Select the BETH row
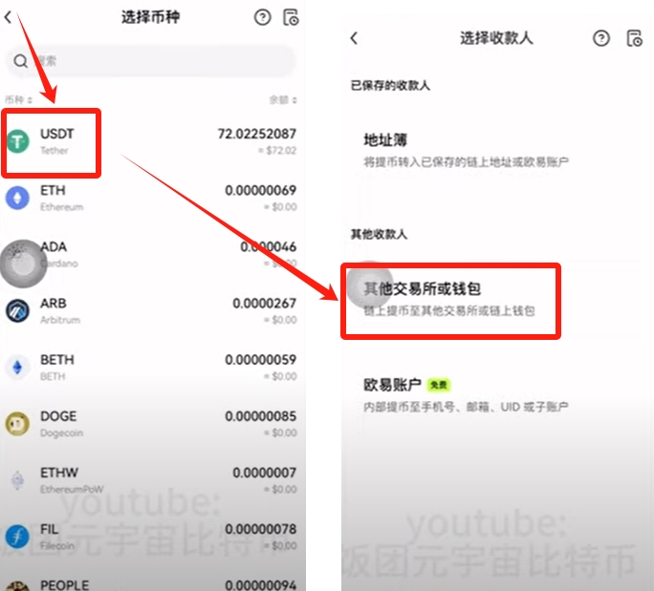 tap(150, 368)
